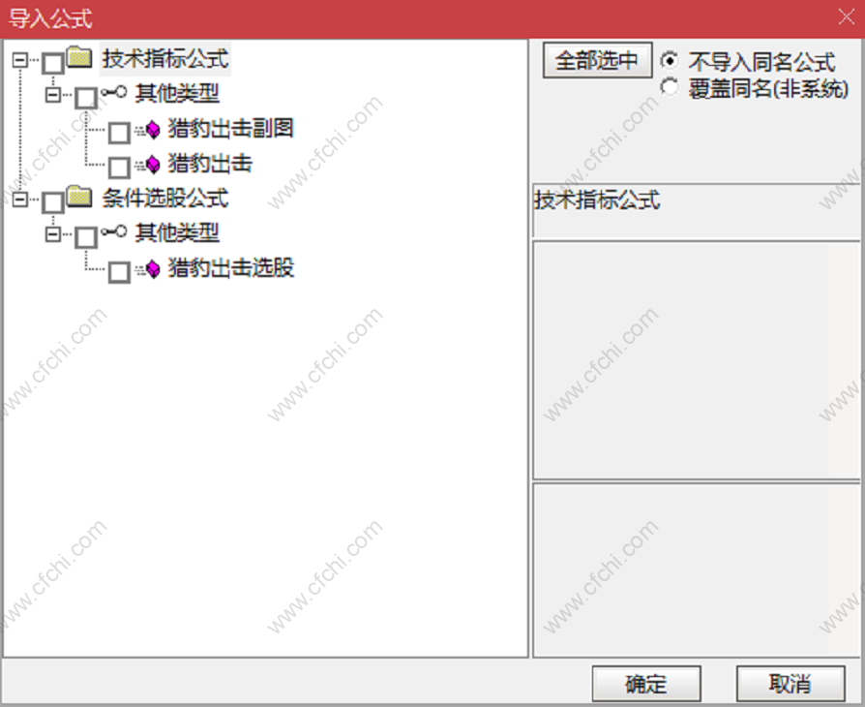The width and height of the screenshot is (865, 707).
Task: Tick the checkbox for 猎豹出击副图
Action: [x=119, y=133]
